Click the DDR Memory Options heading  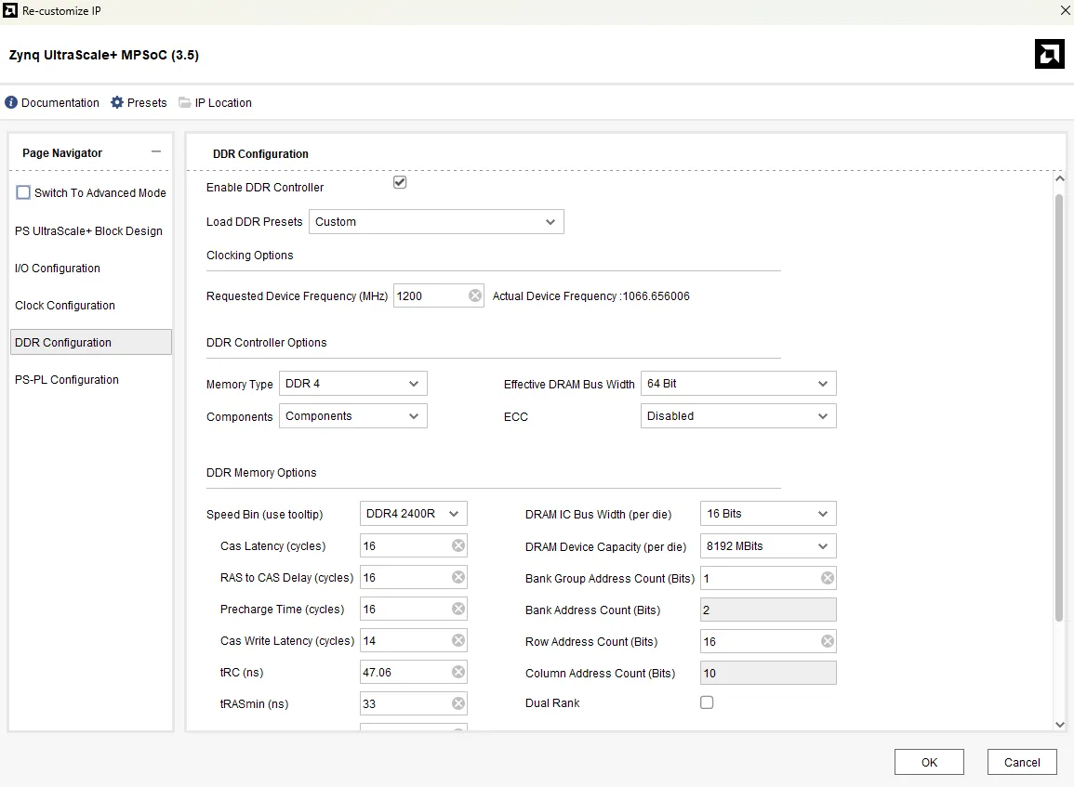tap(261, 472)
